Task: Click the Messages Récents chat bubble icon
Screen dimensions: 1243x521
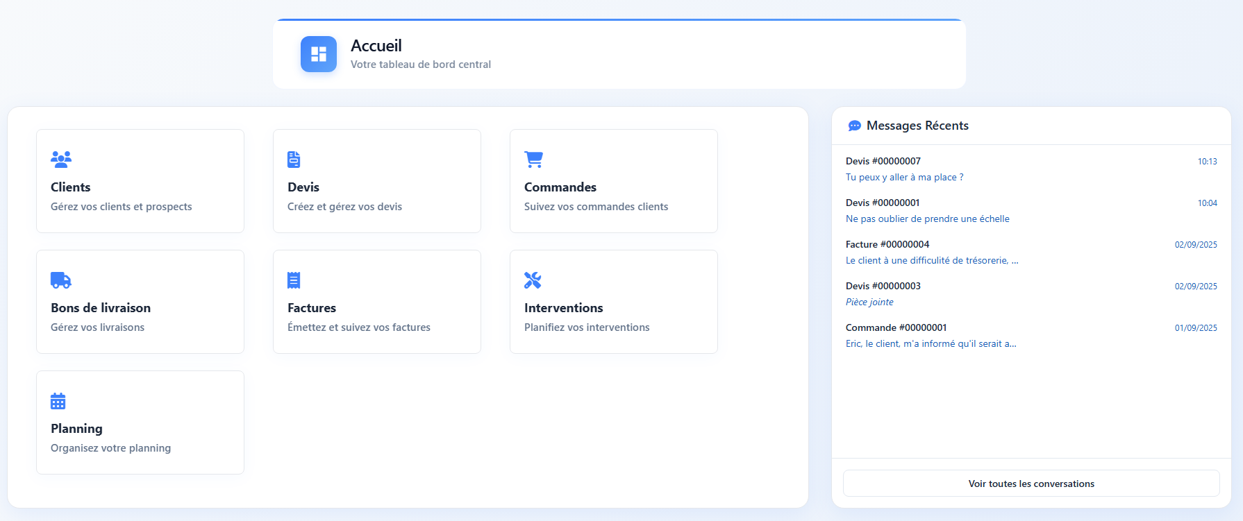Action: point(854,126)
